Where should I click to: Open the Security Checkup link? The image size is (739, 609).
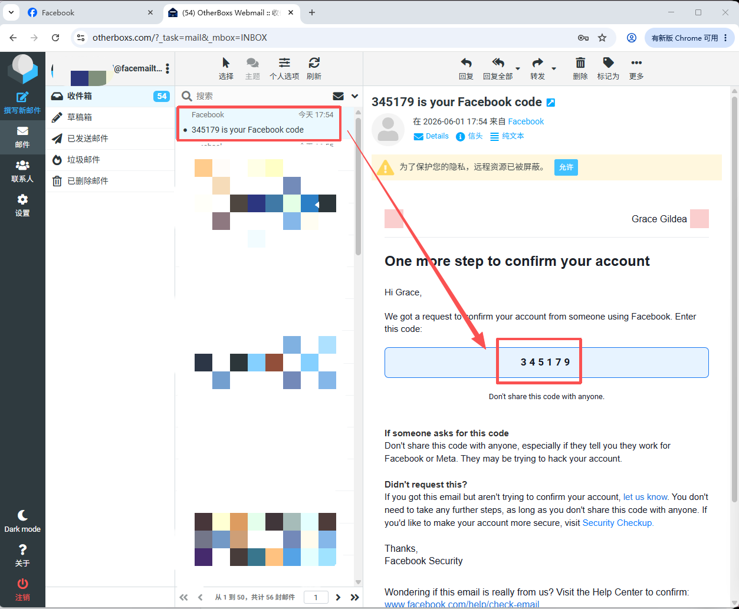[618, 523]
